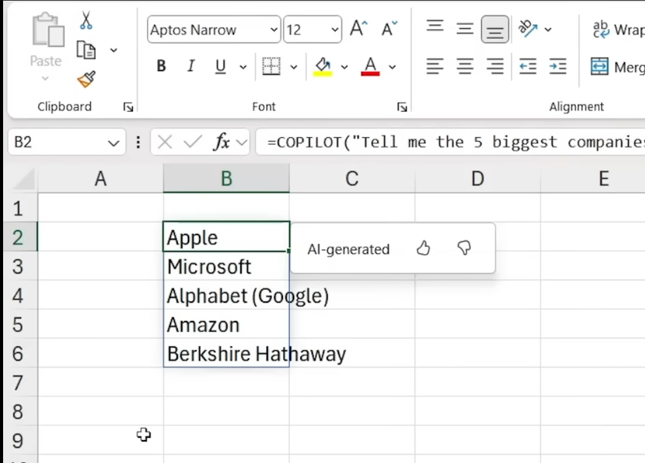Image resolution: width=645 pixels, height=463 pixels.
Task: Give thumbs down to AI-generated result
Action: (x=465, y=248)
